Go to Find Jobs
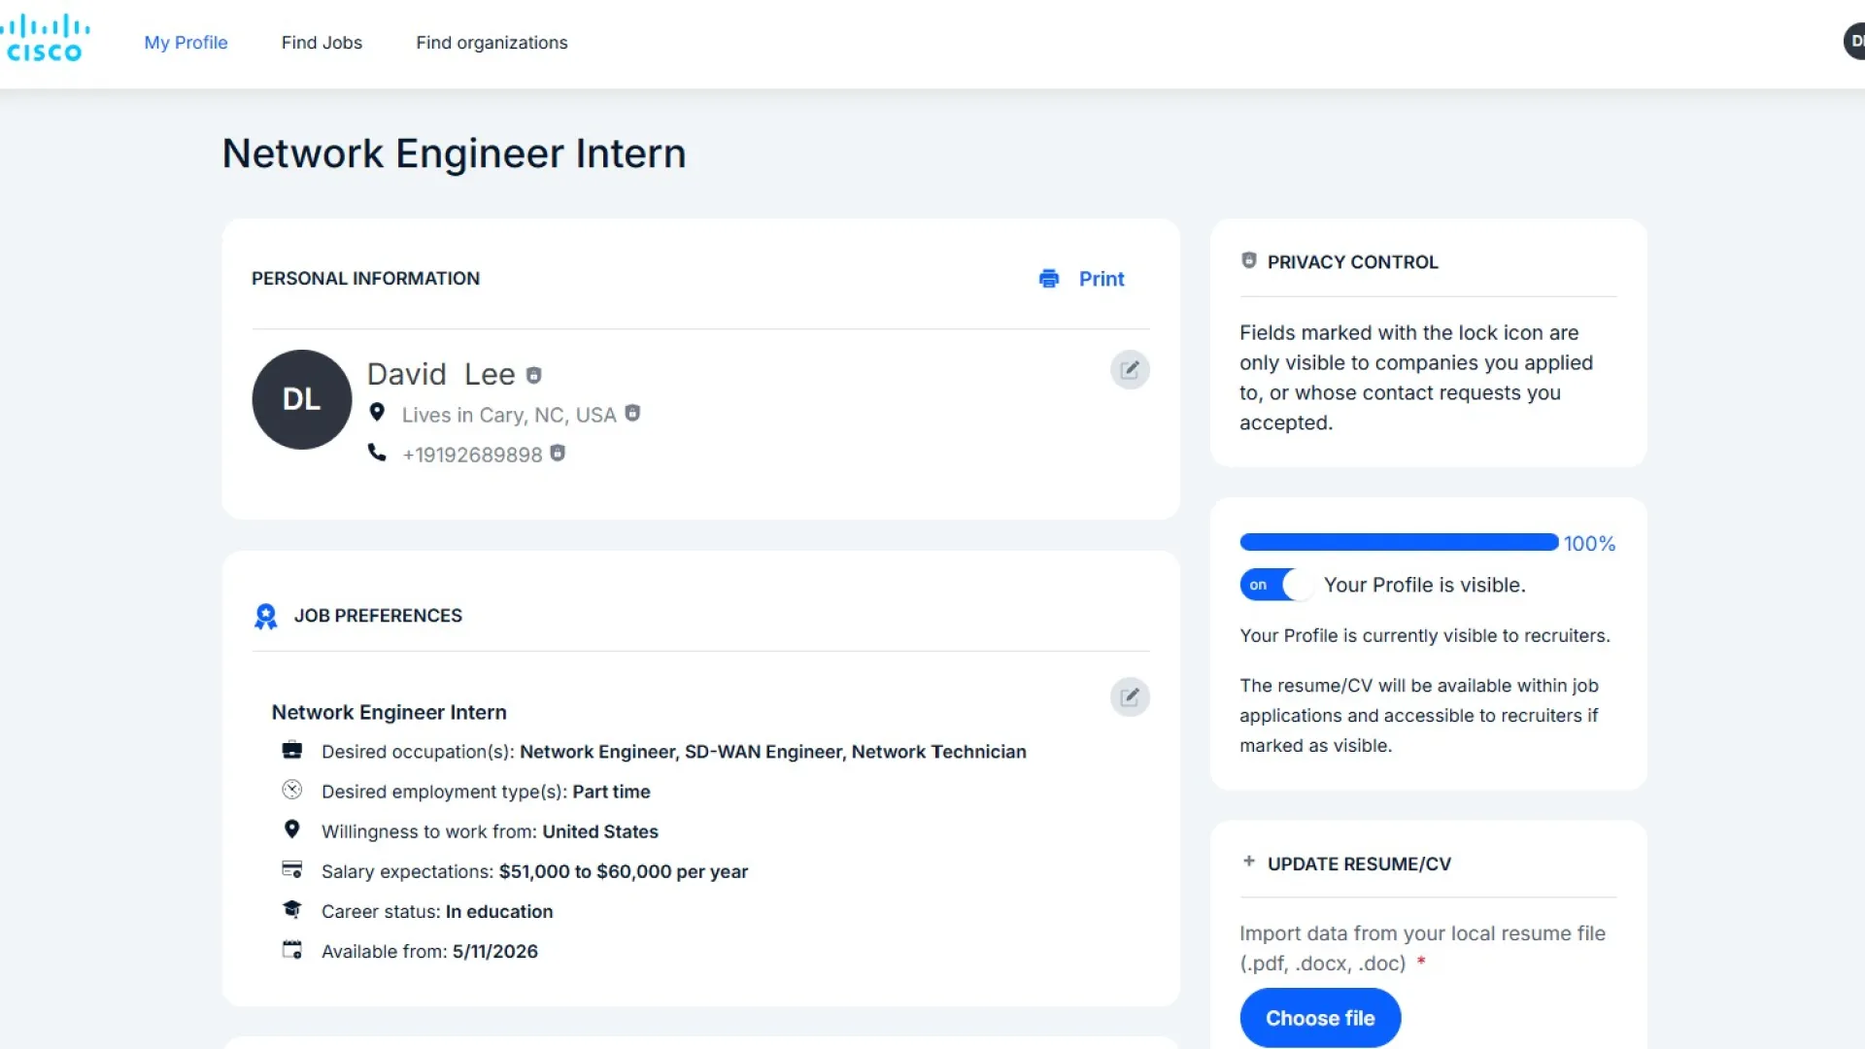 coord(322,43)
